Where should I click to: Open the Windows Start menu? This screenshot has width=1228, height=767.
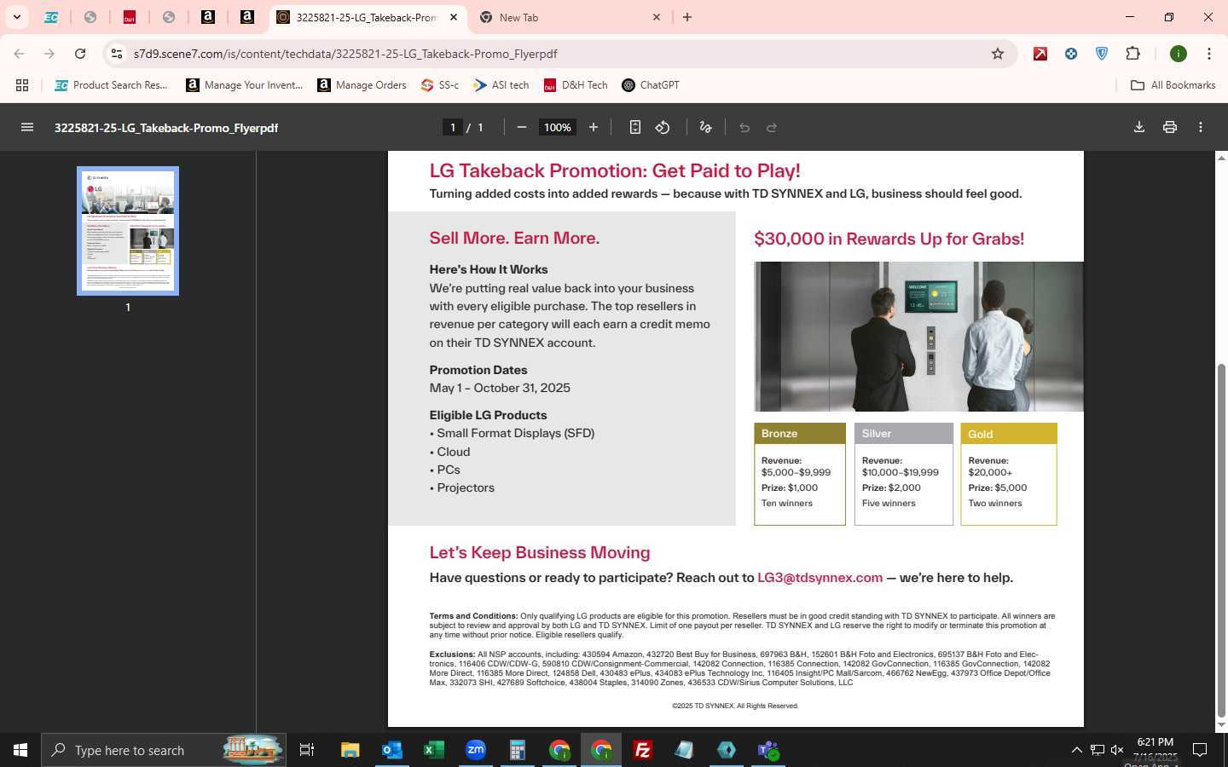tap(20, 750)
